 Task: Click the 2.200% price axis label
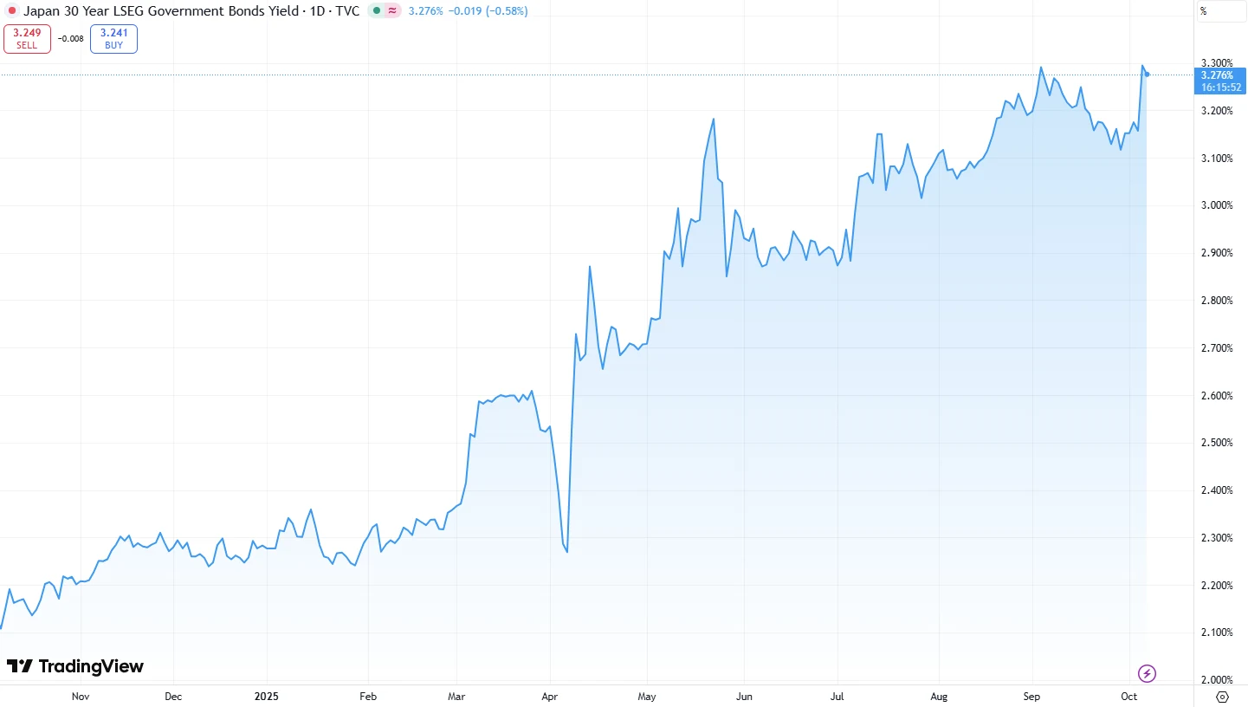(1218, 586)
